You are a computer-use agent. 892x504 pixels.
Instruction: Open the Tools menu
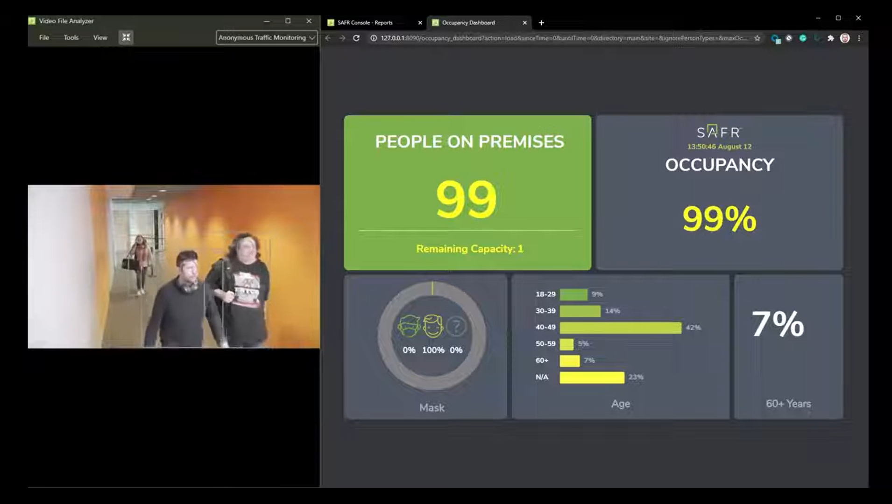tap(71, 37)
